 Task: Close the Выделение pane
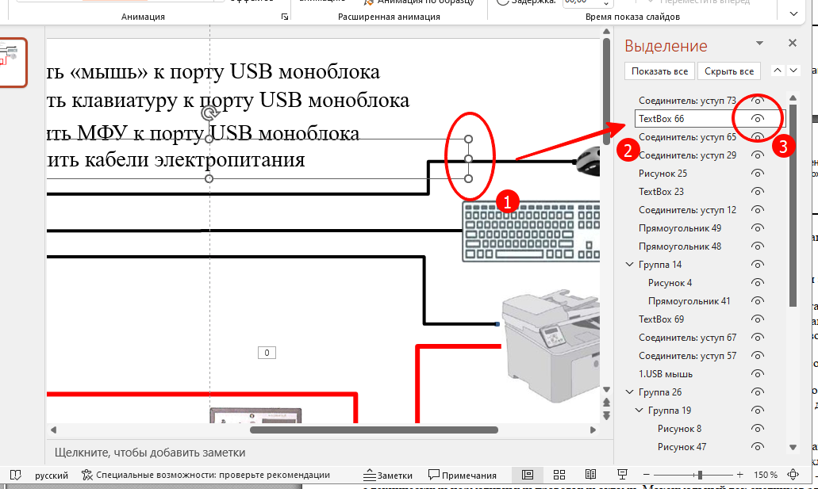click(x=793, y=44)
